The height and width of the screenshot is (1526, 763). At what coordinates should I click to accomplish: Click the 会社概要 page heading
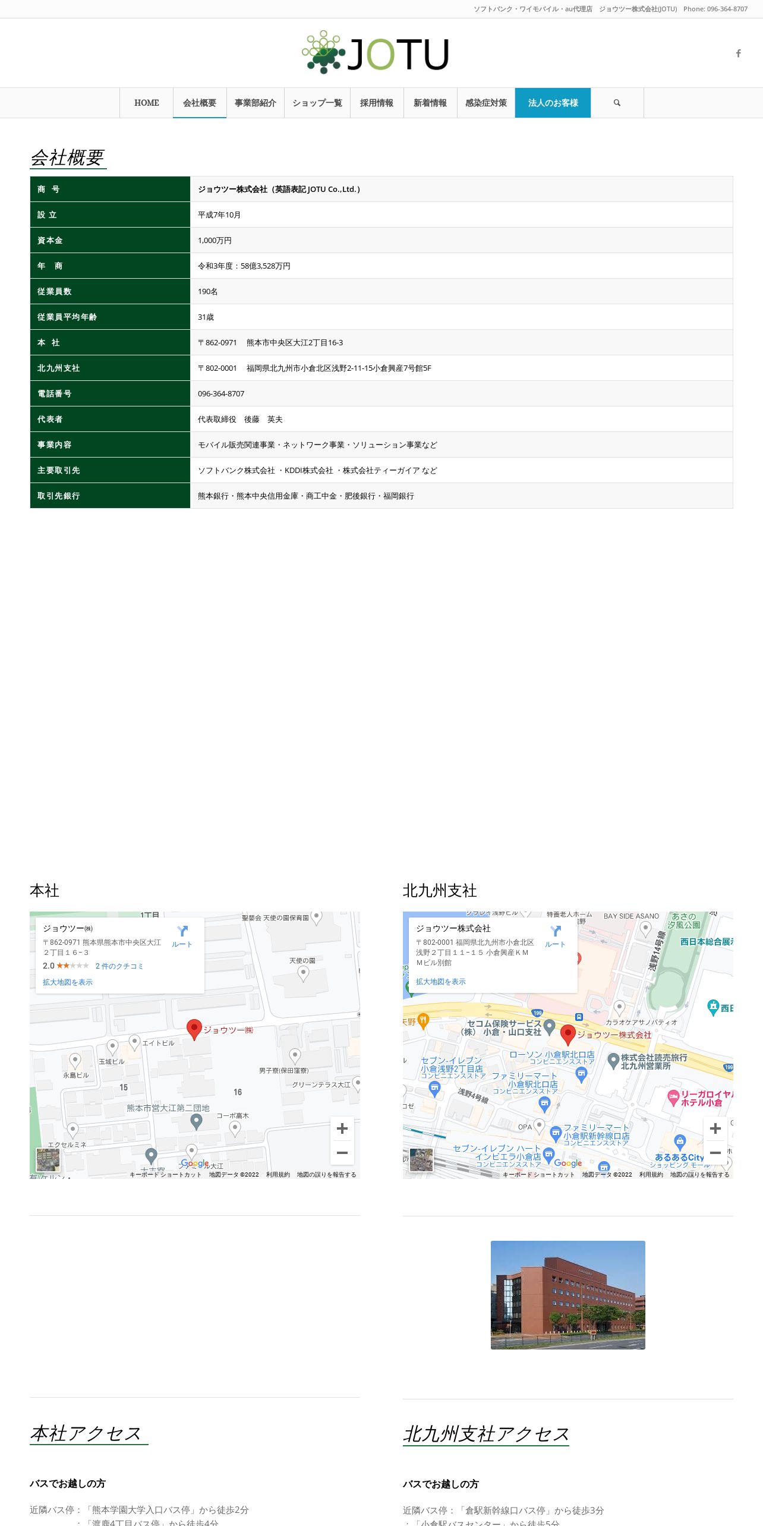68,157
